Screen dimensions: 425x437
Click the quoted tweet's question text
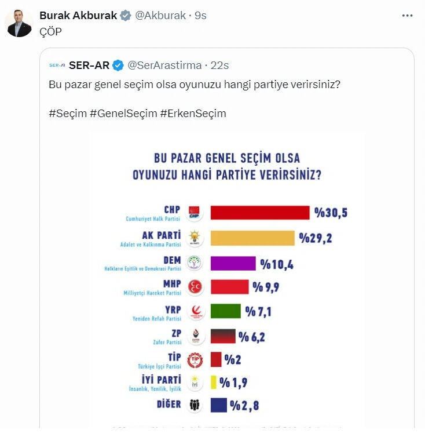(194, 85)
